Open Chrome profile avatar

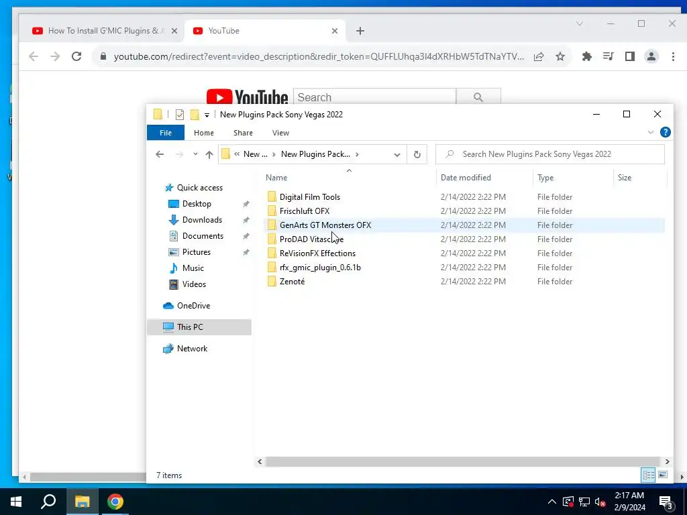coord(651,56)
